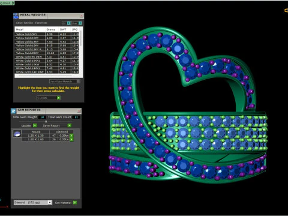Click the round diamond gem thumbnail
This screenshot has height=216, width=288.
(17, 134)
